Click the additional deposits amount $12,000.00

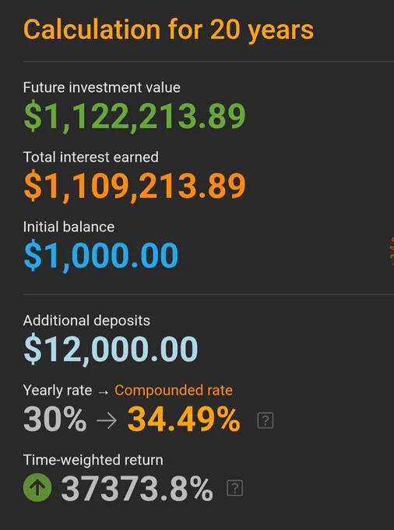pyautogui.click(x=111, y=349)
